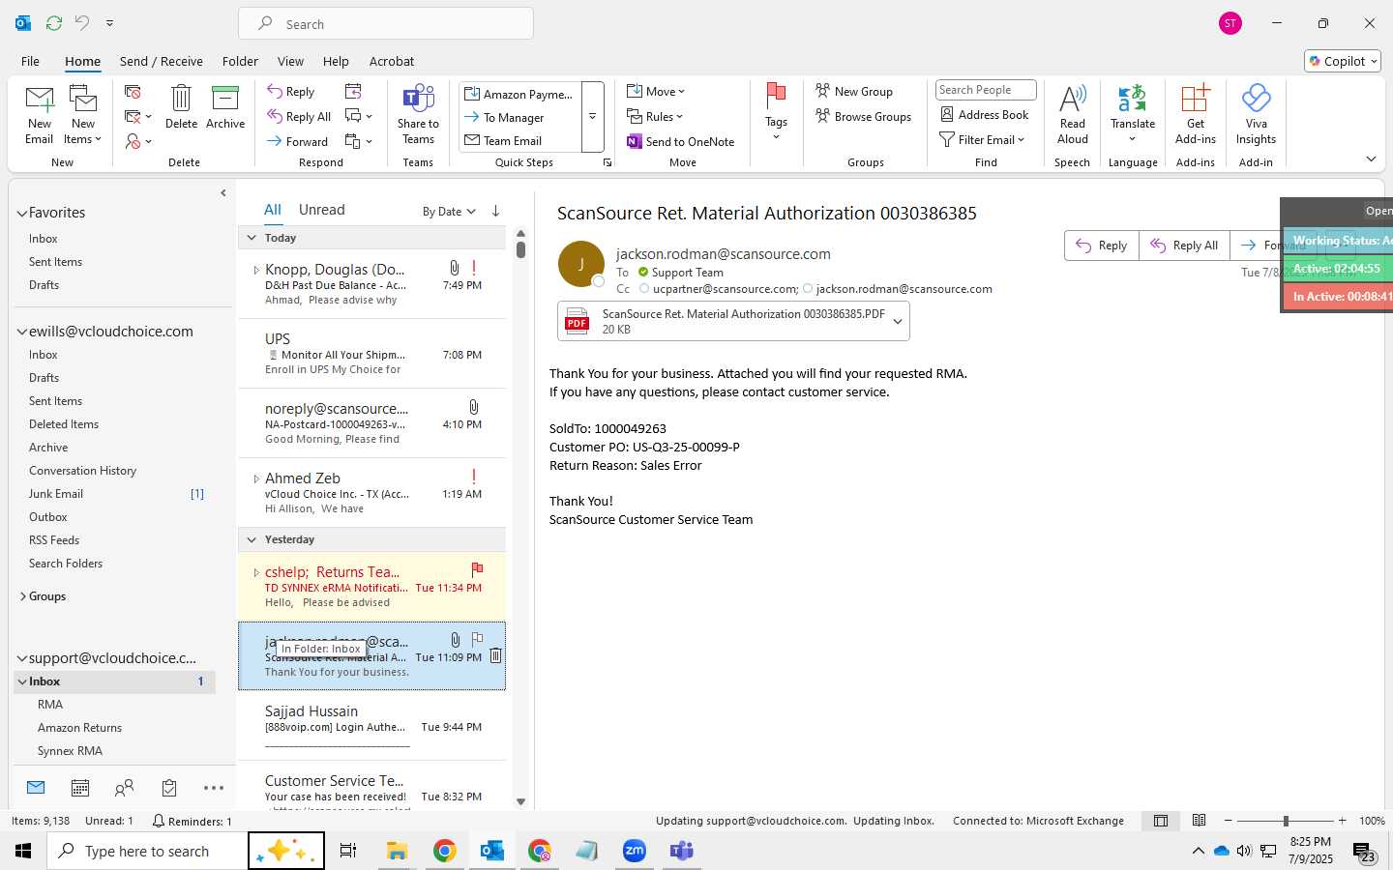
Task: Start Read Aloud
Action: [1073, 114]
